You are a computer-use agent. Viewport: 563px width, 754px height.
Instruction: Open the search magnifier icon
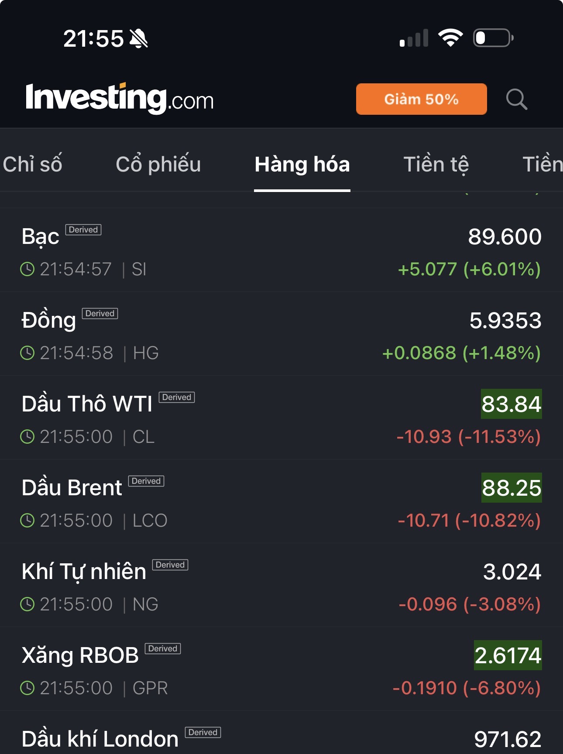pos(517,99)
